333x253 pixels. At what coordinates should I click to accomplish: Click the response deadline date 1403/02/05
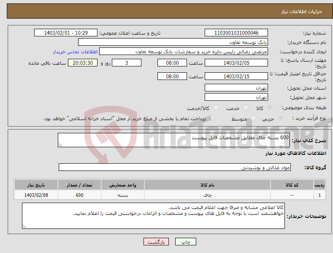click(236, 63)
